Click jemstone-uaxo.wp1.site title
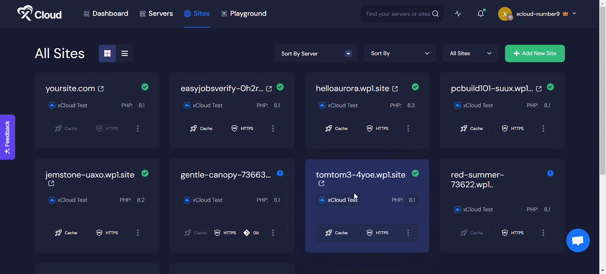Image resolution: width=606 pixels, height=274 pixels. pos(90,175)
